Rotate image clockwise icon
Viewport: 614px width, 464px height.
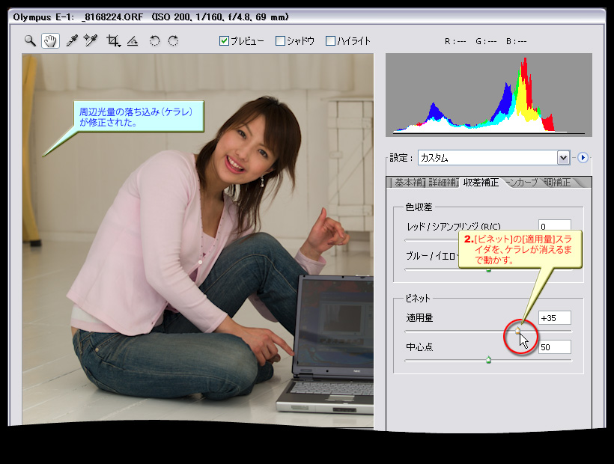pyautogui.click(x=173, y=40)
